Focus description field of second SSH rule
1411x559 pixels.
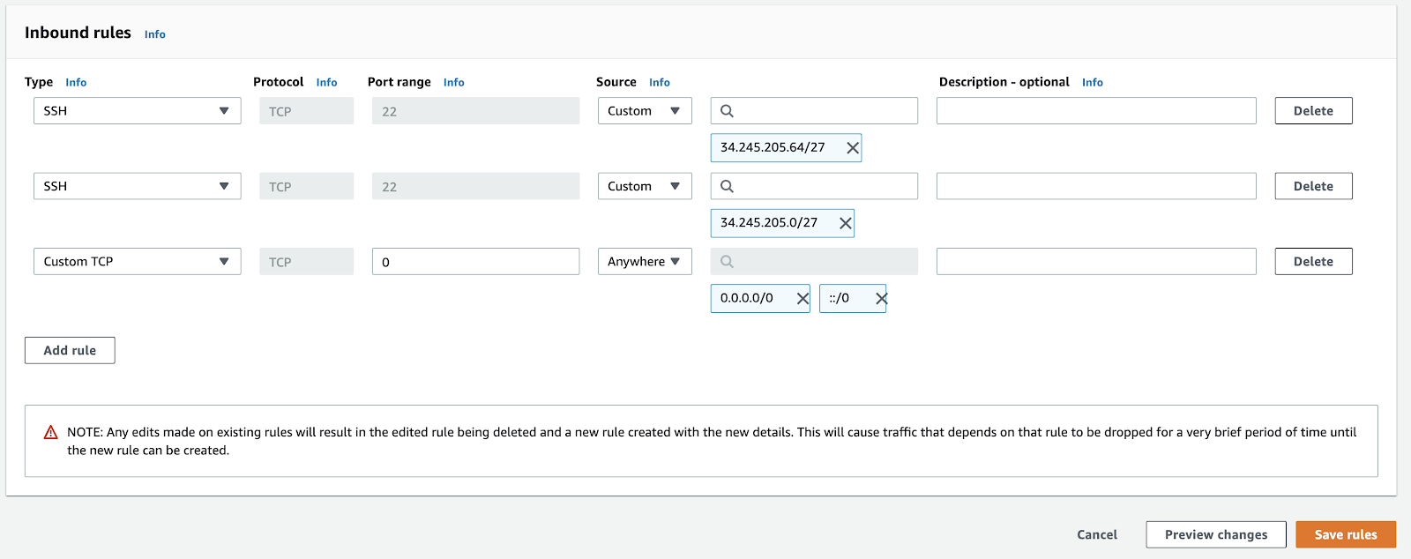(x=1096, y=186)
